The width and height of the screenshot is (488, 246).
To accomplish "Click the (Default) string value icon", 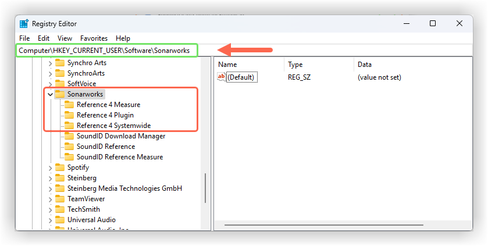I will pos(222,77).
